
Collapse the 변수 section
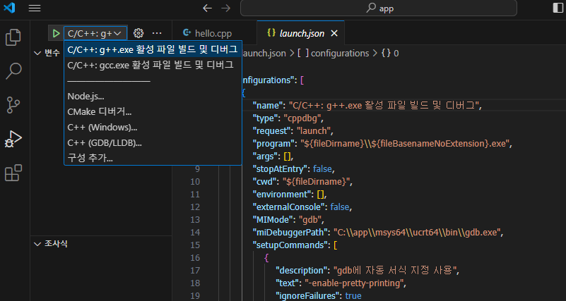click(37, 53)
